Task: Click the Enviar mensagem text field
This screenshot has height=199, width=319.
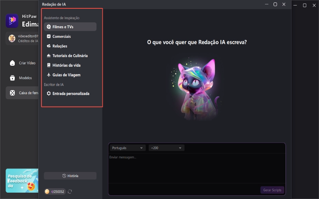Action: [x=197, y=168]
